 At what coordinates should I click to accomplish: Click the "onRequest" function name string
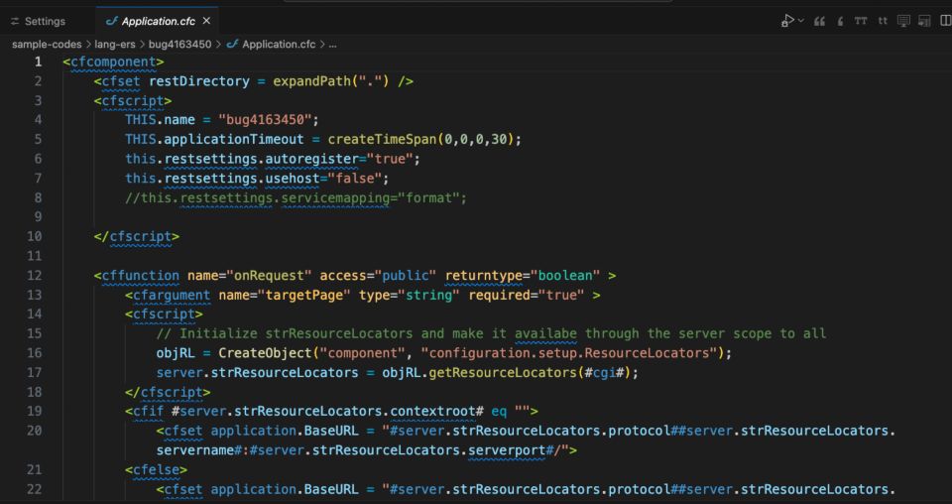pyautogui.click(x=269, y=275)
